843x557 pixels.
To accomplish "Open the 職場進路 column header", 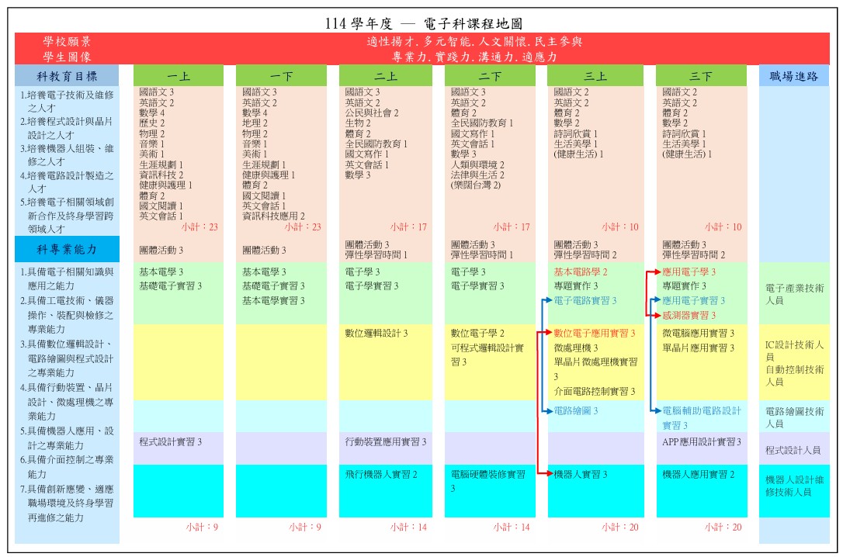I will click(x=793, y=76).
